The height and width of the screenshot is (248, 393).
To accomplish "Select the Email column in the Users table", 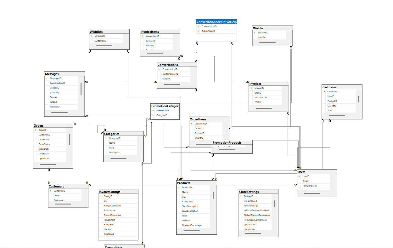I will pos(307,181).
